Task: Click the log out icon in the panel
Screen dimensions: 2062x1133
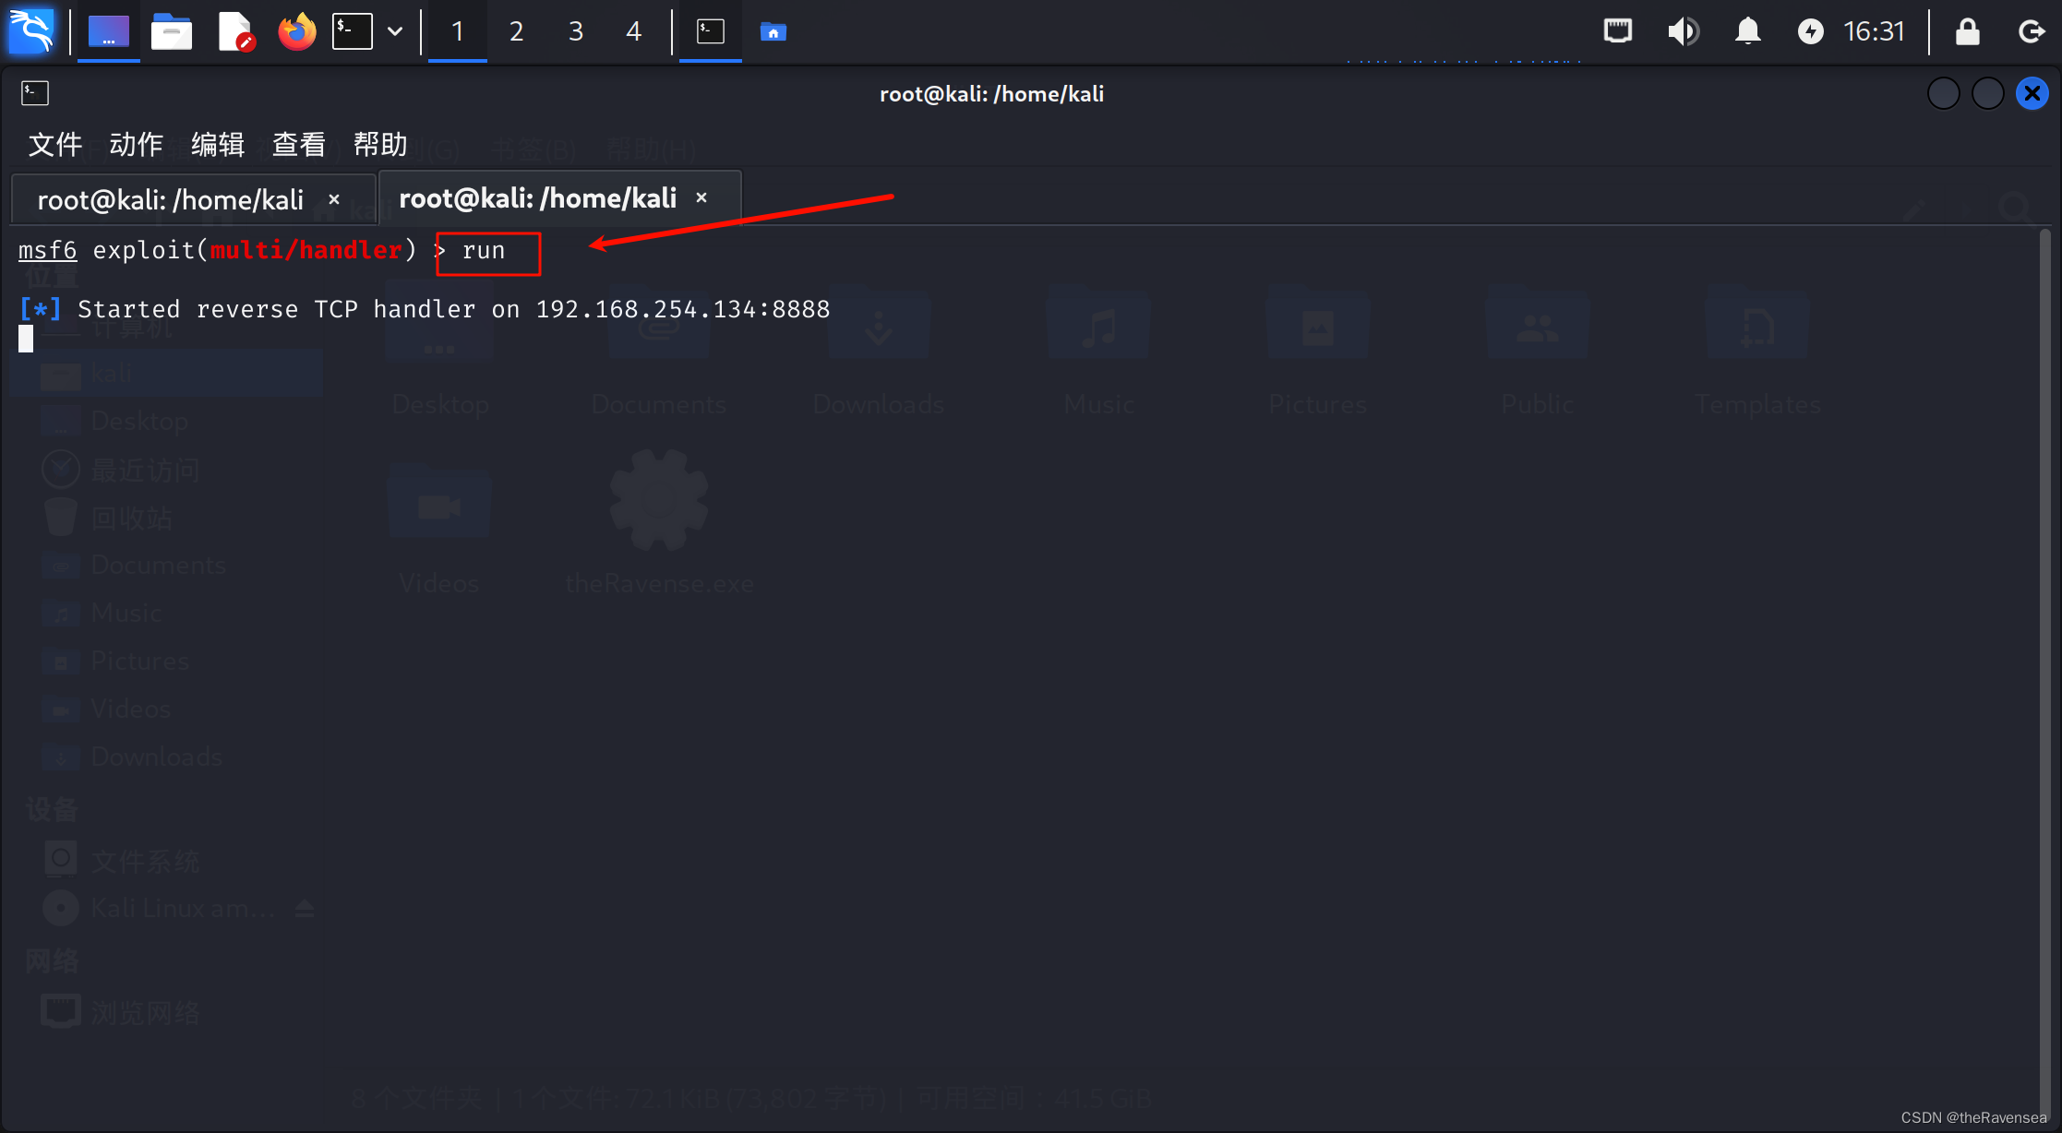Action: pyautogui.click(x=2031, y=31)
